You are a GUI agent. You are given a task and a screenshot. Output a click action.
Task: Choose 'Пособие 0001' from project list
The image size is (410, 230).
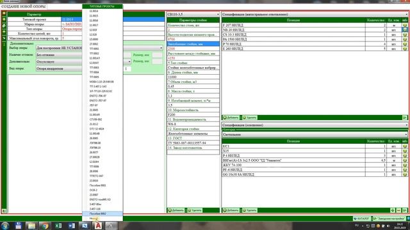point(102,185)
